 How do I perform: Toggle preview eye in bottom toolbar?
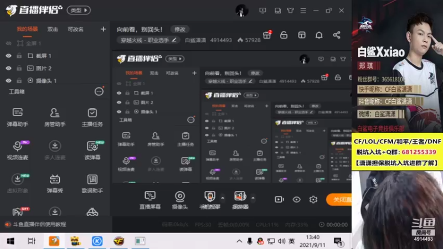(x=296, y=199)
